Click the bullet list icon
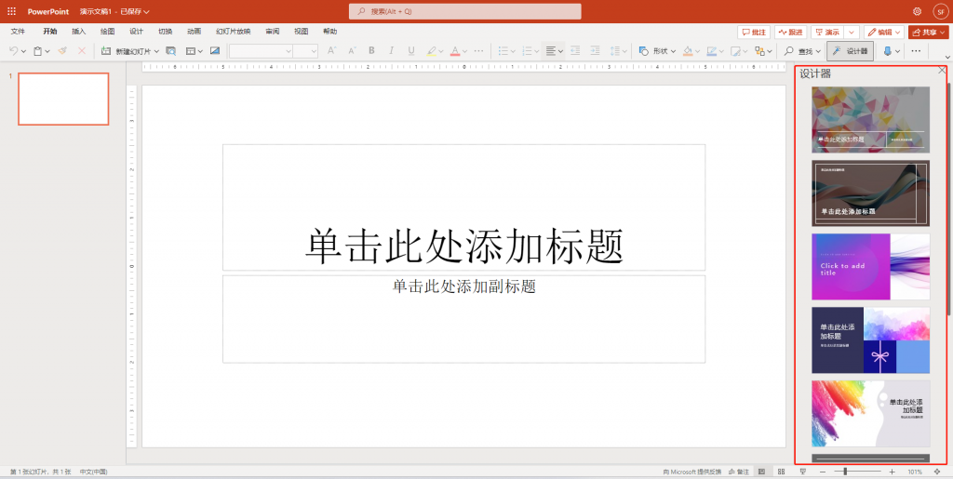953x479 pixels. click(503, 51)
